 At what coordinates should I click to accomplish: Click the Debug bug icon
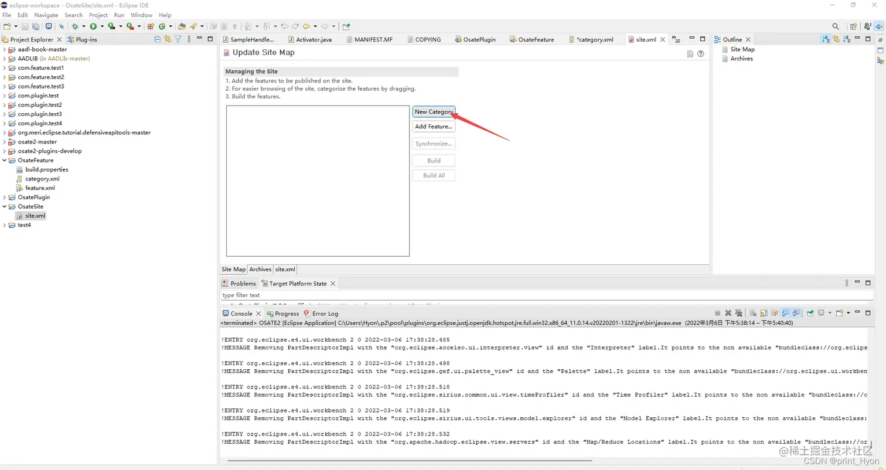click(75, 26)
